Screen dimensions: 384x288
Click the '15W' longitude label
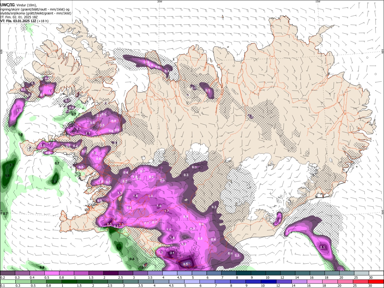[318, 1]
